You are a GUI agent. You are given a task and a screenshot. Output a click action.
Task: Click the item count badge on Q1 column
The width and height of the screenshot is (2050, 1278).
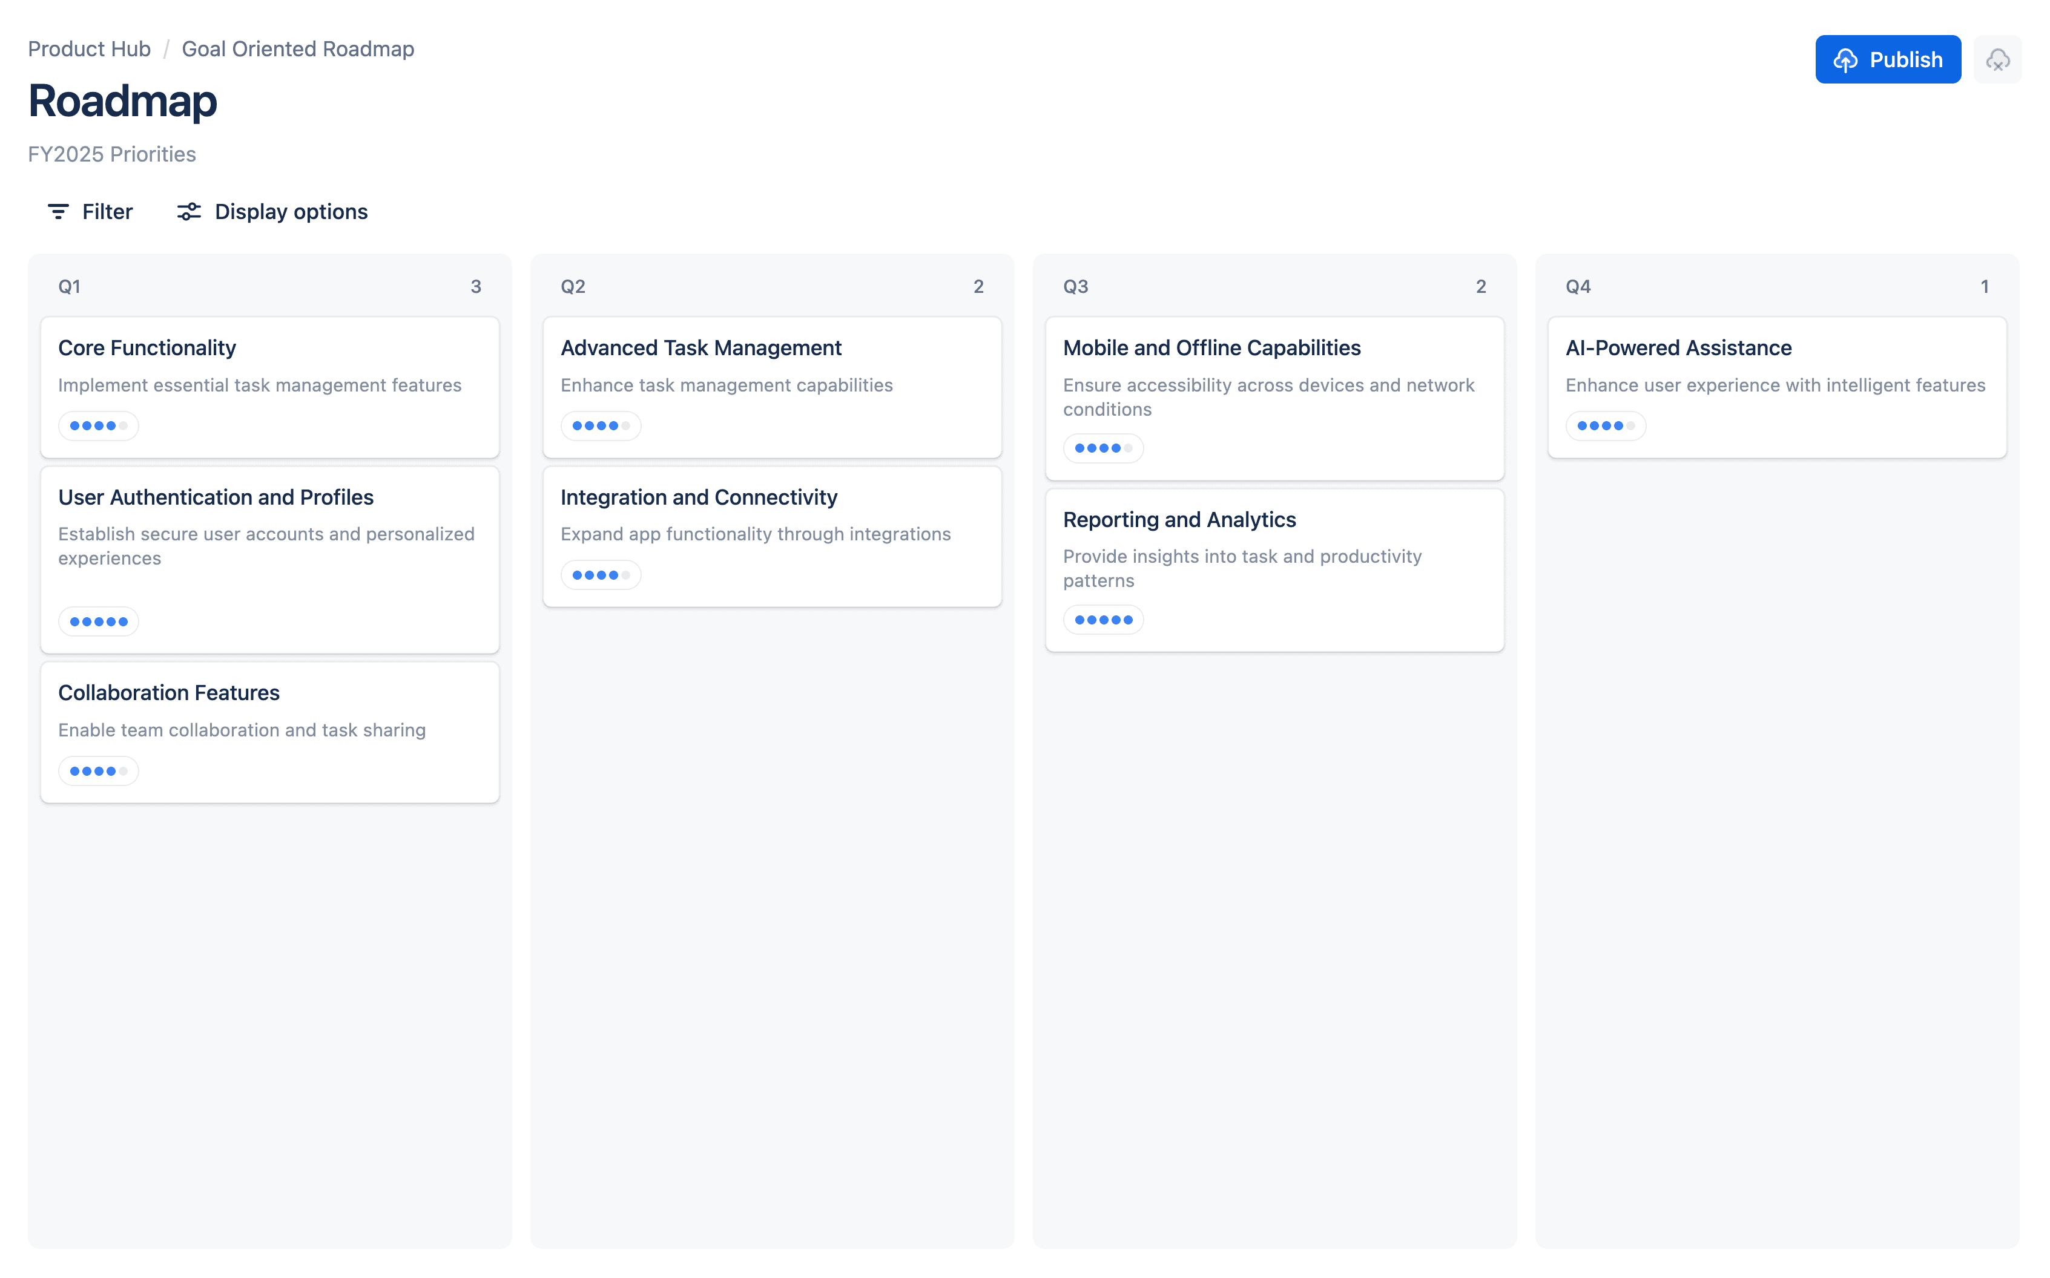click(476, 287)
